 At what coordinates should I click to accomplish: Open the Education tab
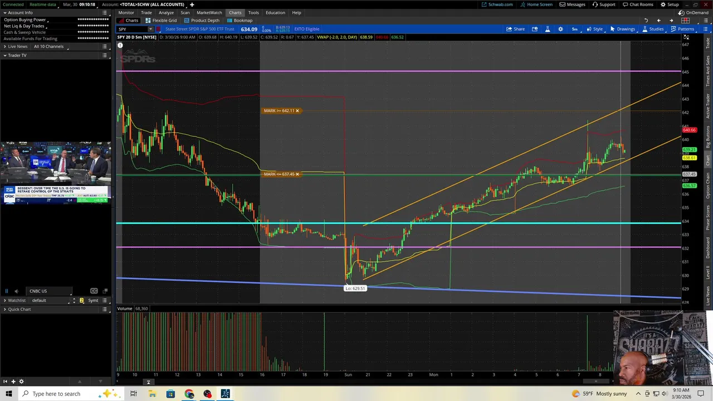coord(275,12)
